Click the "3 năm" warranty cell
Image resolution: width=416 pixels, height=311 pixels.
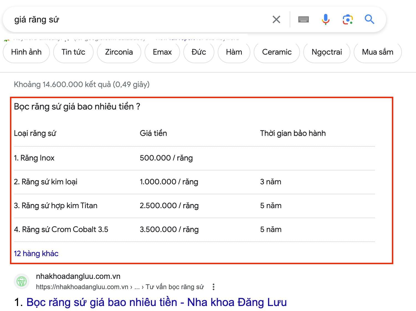click(x=271, y=182)
